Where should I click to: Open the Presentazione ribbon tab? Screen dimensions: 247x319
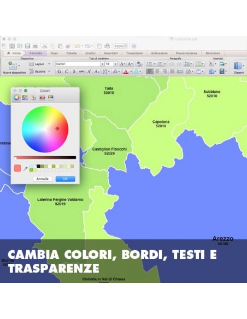pyautogui.click(x=186, y=53)
